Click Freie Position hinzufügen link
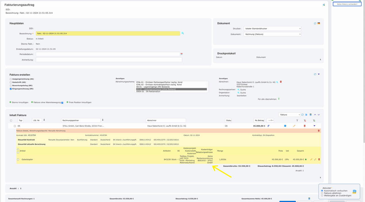 80,102
